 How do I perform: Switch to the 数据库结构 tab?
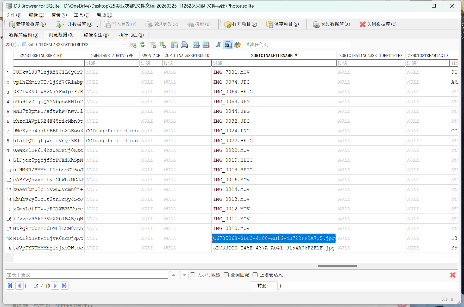23,35
